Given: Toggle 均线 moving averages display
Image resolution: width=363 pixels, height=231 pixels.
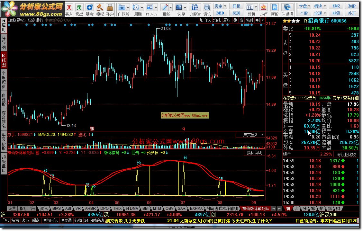Looking at the screenshot, I should click(217, 20).
